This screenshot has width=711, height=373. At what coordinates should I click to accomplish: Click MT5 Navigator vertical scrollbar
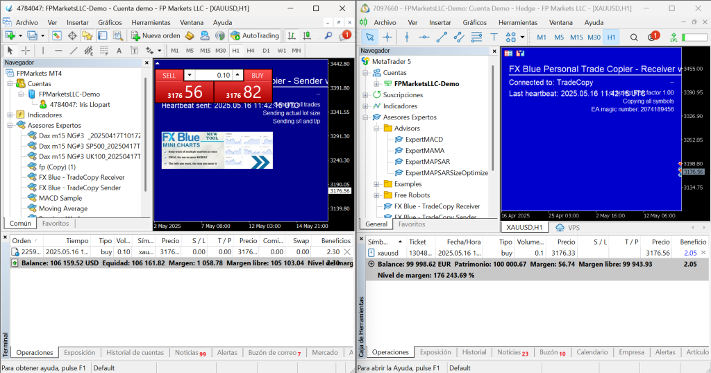tap(493, 118)
